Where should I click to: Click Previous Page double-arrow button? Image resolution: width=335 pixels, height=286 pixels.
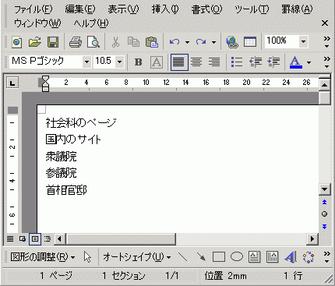pos(324,202)
